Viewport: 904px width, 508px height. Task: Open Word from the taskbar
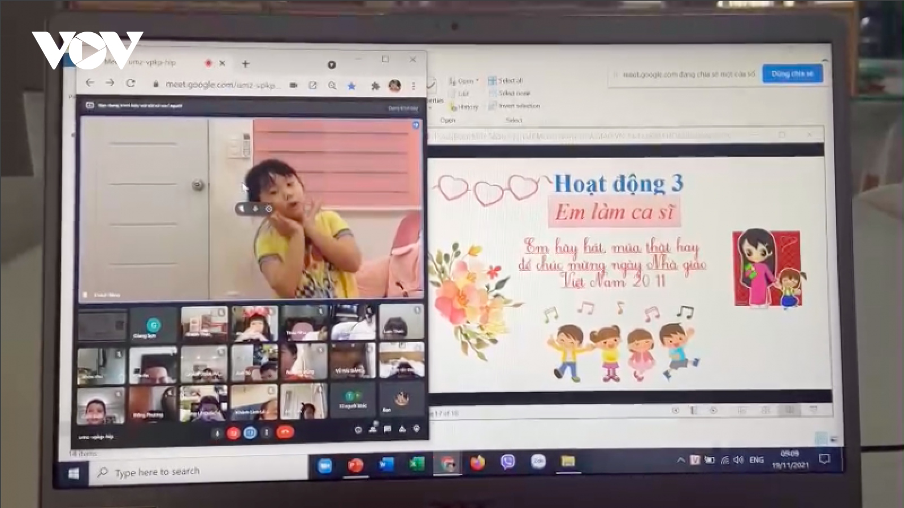386,465
